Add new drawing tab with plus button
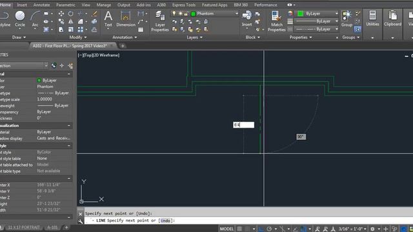Screen dimensions: 413x232 (x=123, y=46)
